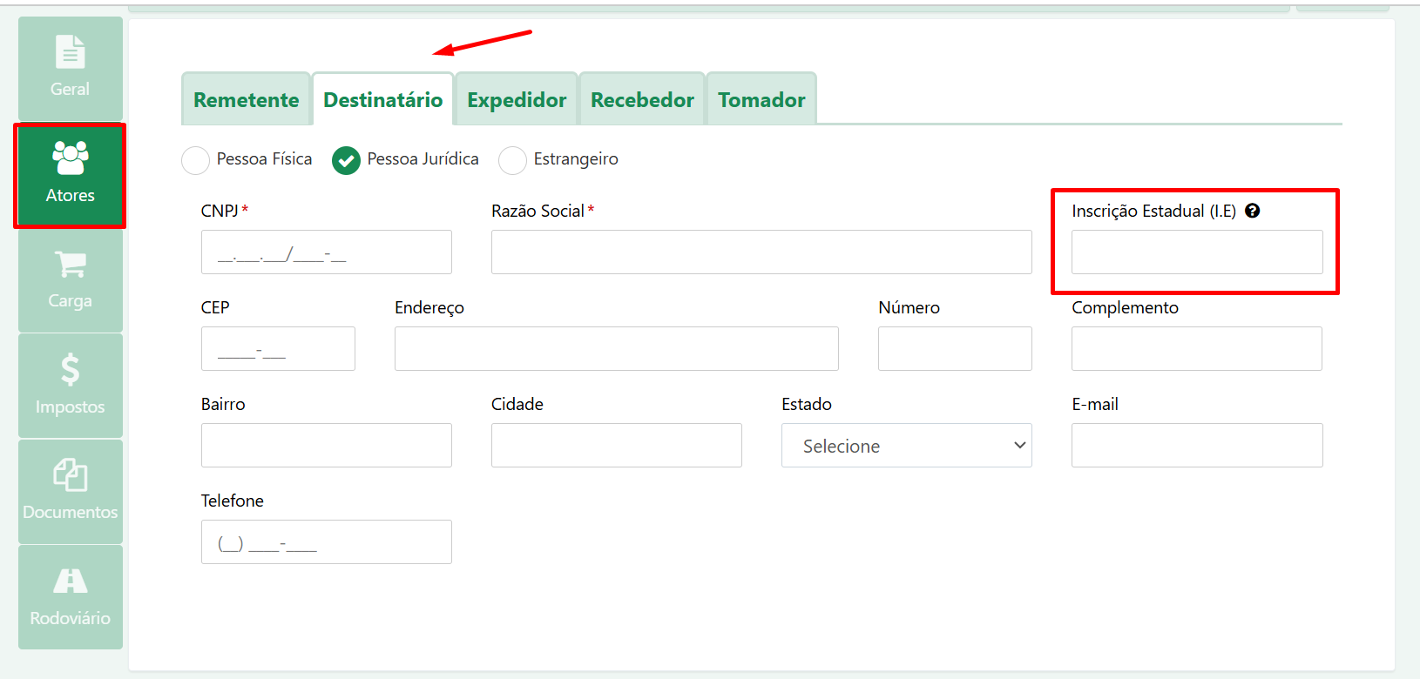Focus the E-mail input field

tap(1197, 446)
